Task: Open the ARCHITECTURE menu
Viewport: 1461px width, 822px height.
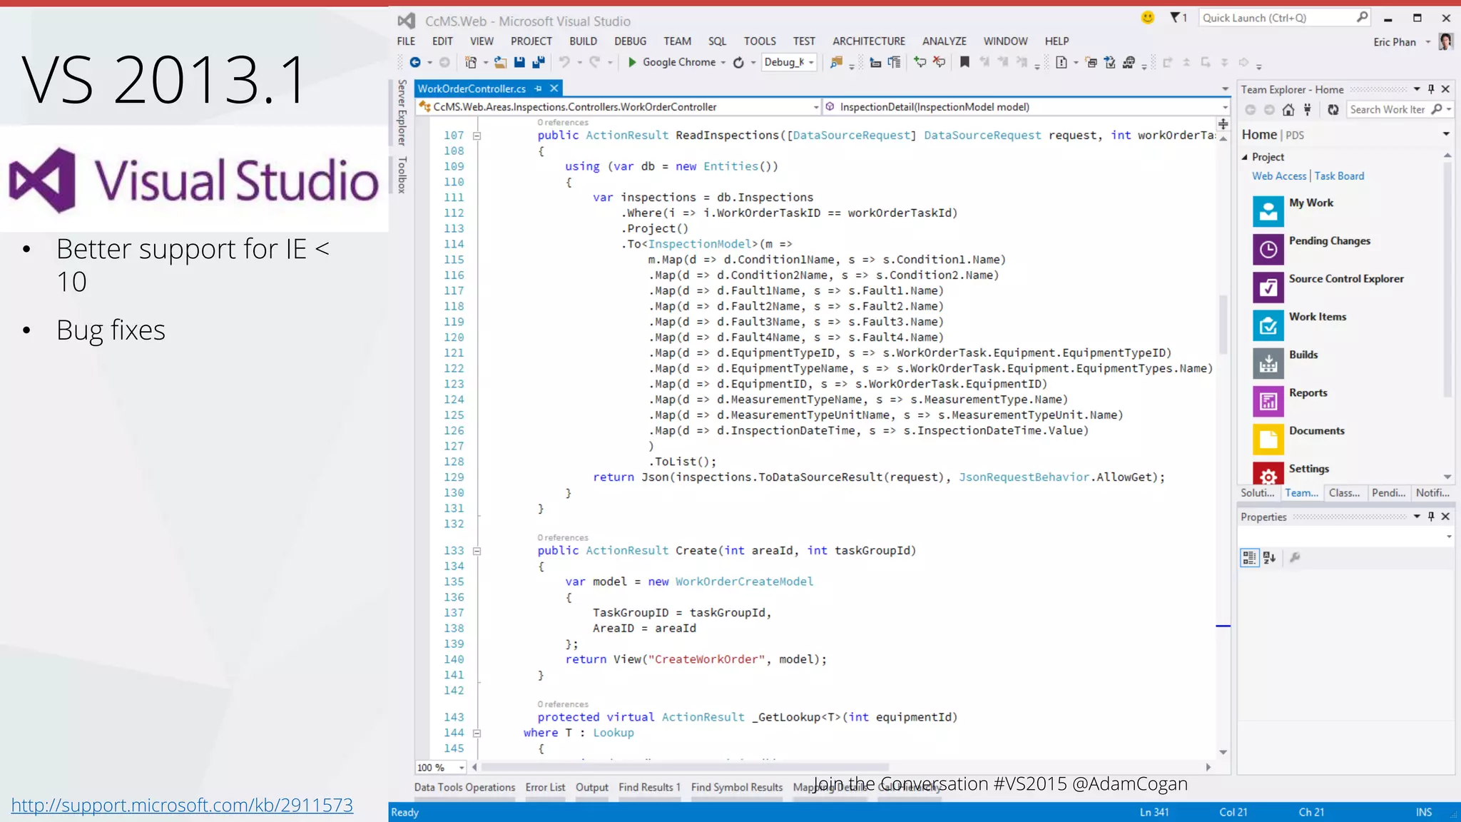Action: (x=869, y=41)
